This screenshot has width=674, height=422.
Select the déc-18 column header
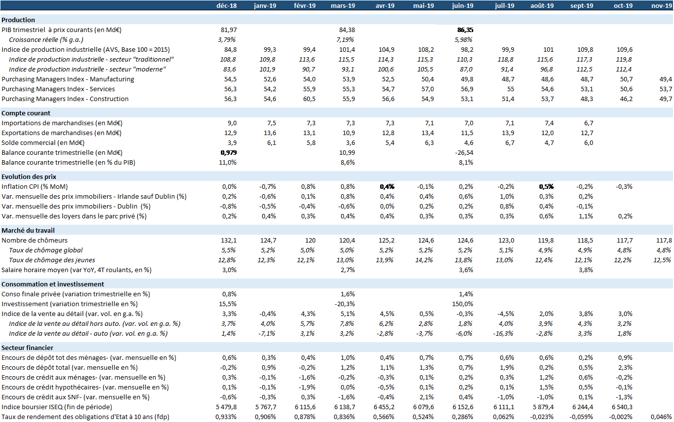pyautogui.click(x=226, y=5)
